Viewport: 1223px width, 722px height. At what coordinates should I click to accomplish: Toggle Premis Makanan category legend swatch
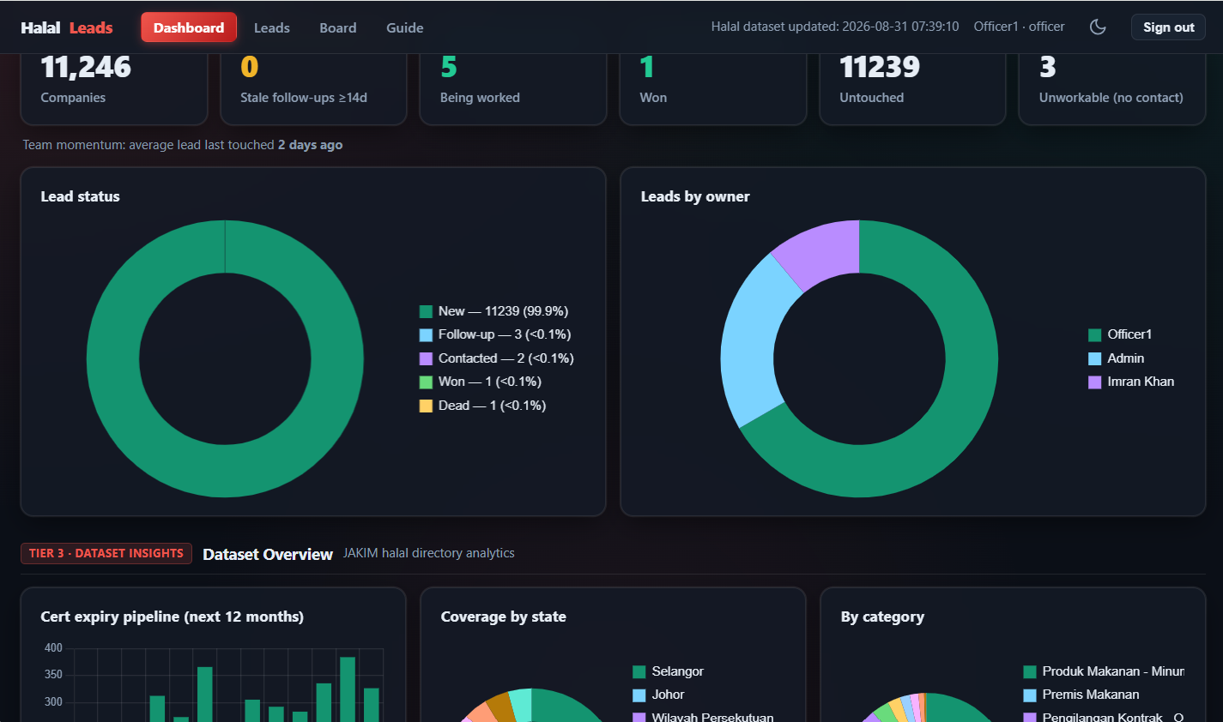(1030, 695)
